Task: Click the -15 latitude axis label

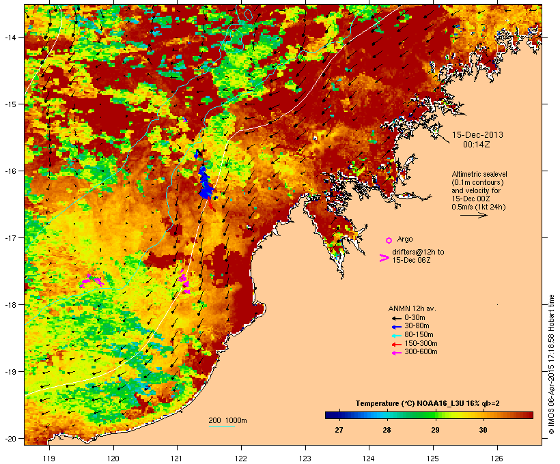Action: point(10,104)
